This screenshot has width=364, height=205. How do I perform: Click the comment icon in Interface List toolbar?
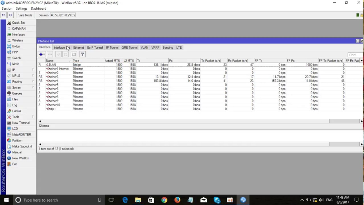coord(74,54)
